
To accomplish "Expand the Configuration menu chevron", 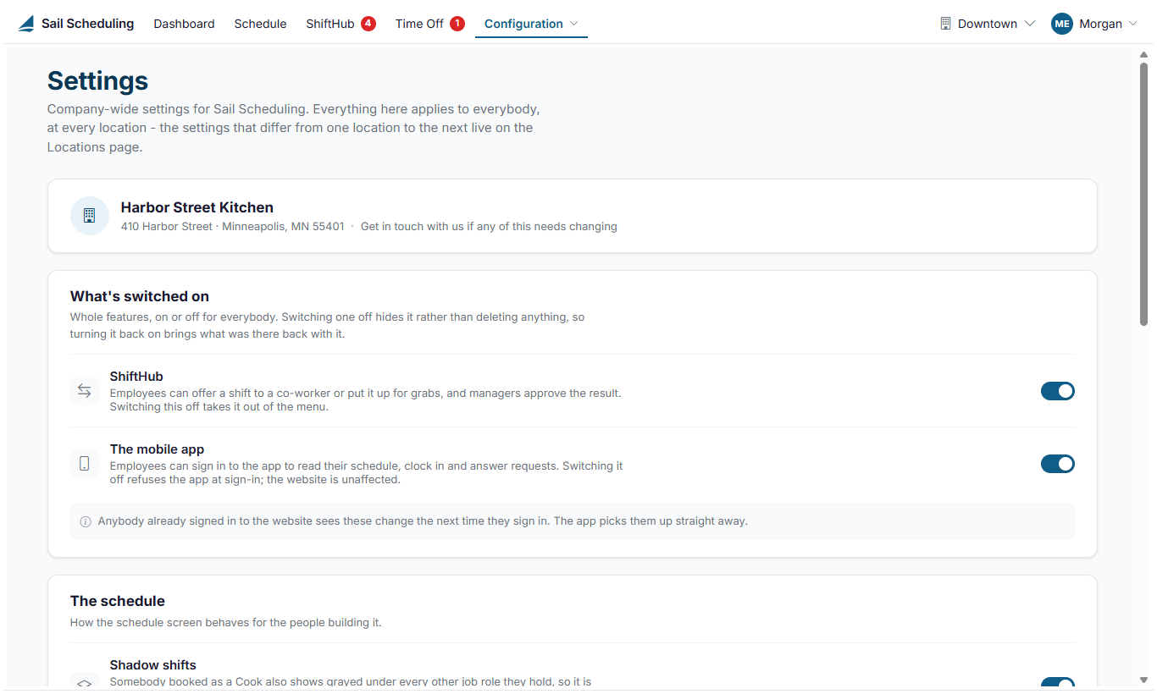I will (x=574, y=24).
